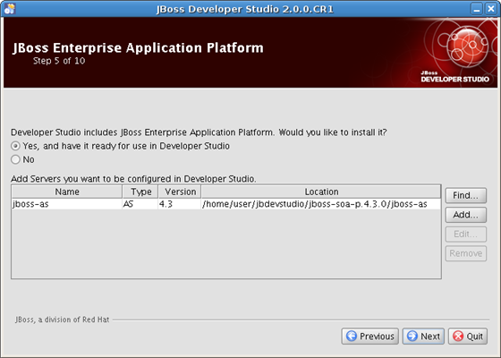Click the red X icon on Quit

(x=458, y=336)
